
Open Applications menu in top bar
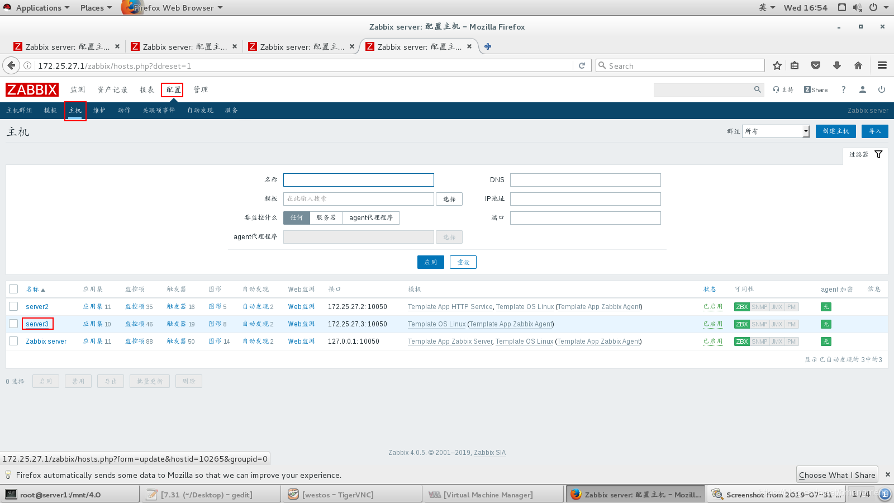42,8
